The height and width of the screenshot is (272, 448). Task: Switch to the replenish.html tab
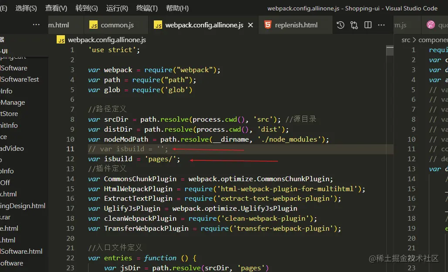(x=296, y=25)
